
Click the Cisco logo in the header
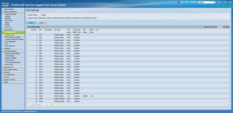5,4
